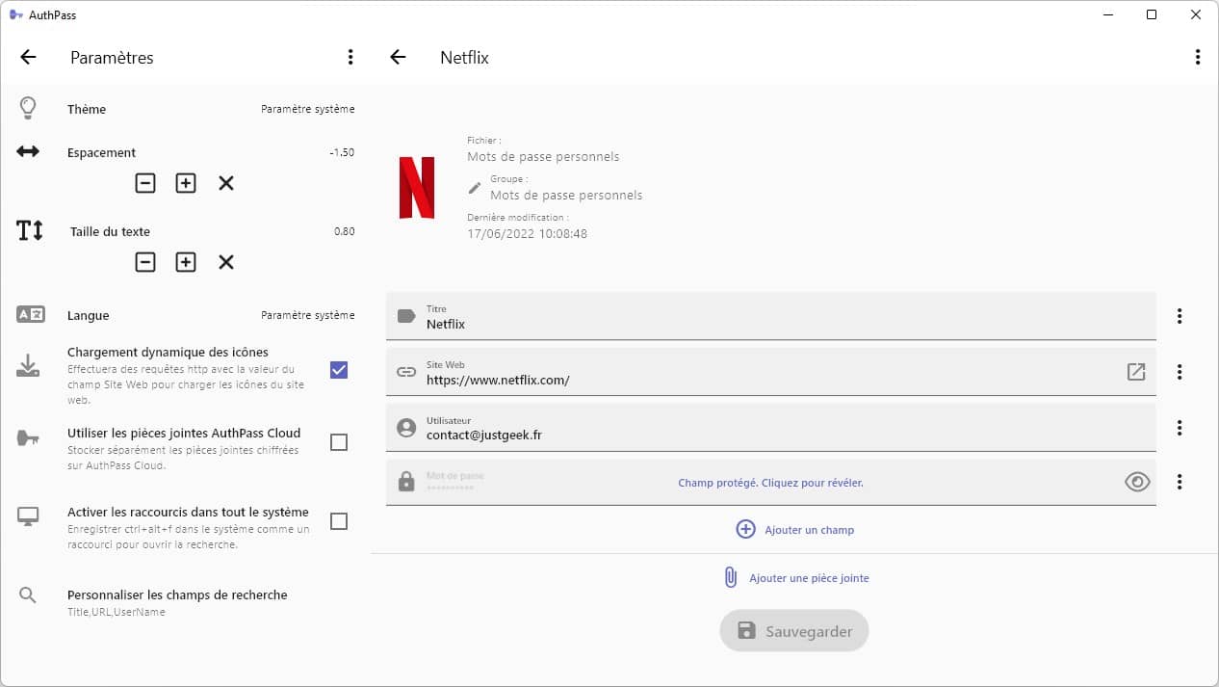The height and width of the screenshot is (687, 1219).
Task: Click the date 17/06/2022 10:08:48
Action: [527, 233]
